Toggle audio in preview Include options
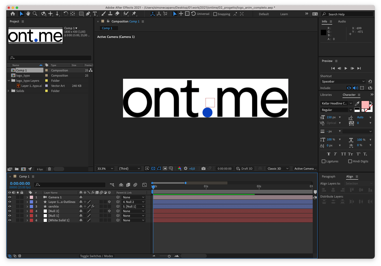381x266 pixels. click(356, 88)
